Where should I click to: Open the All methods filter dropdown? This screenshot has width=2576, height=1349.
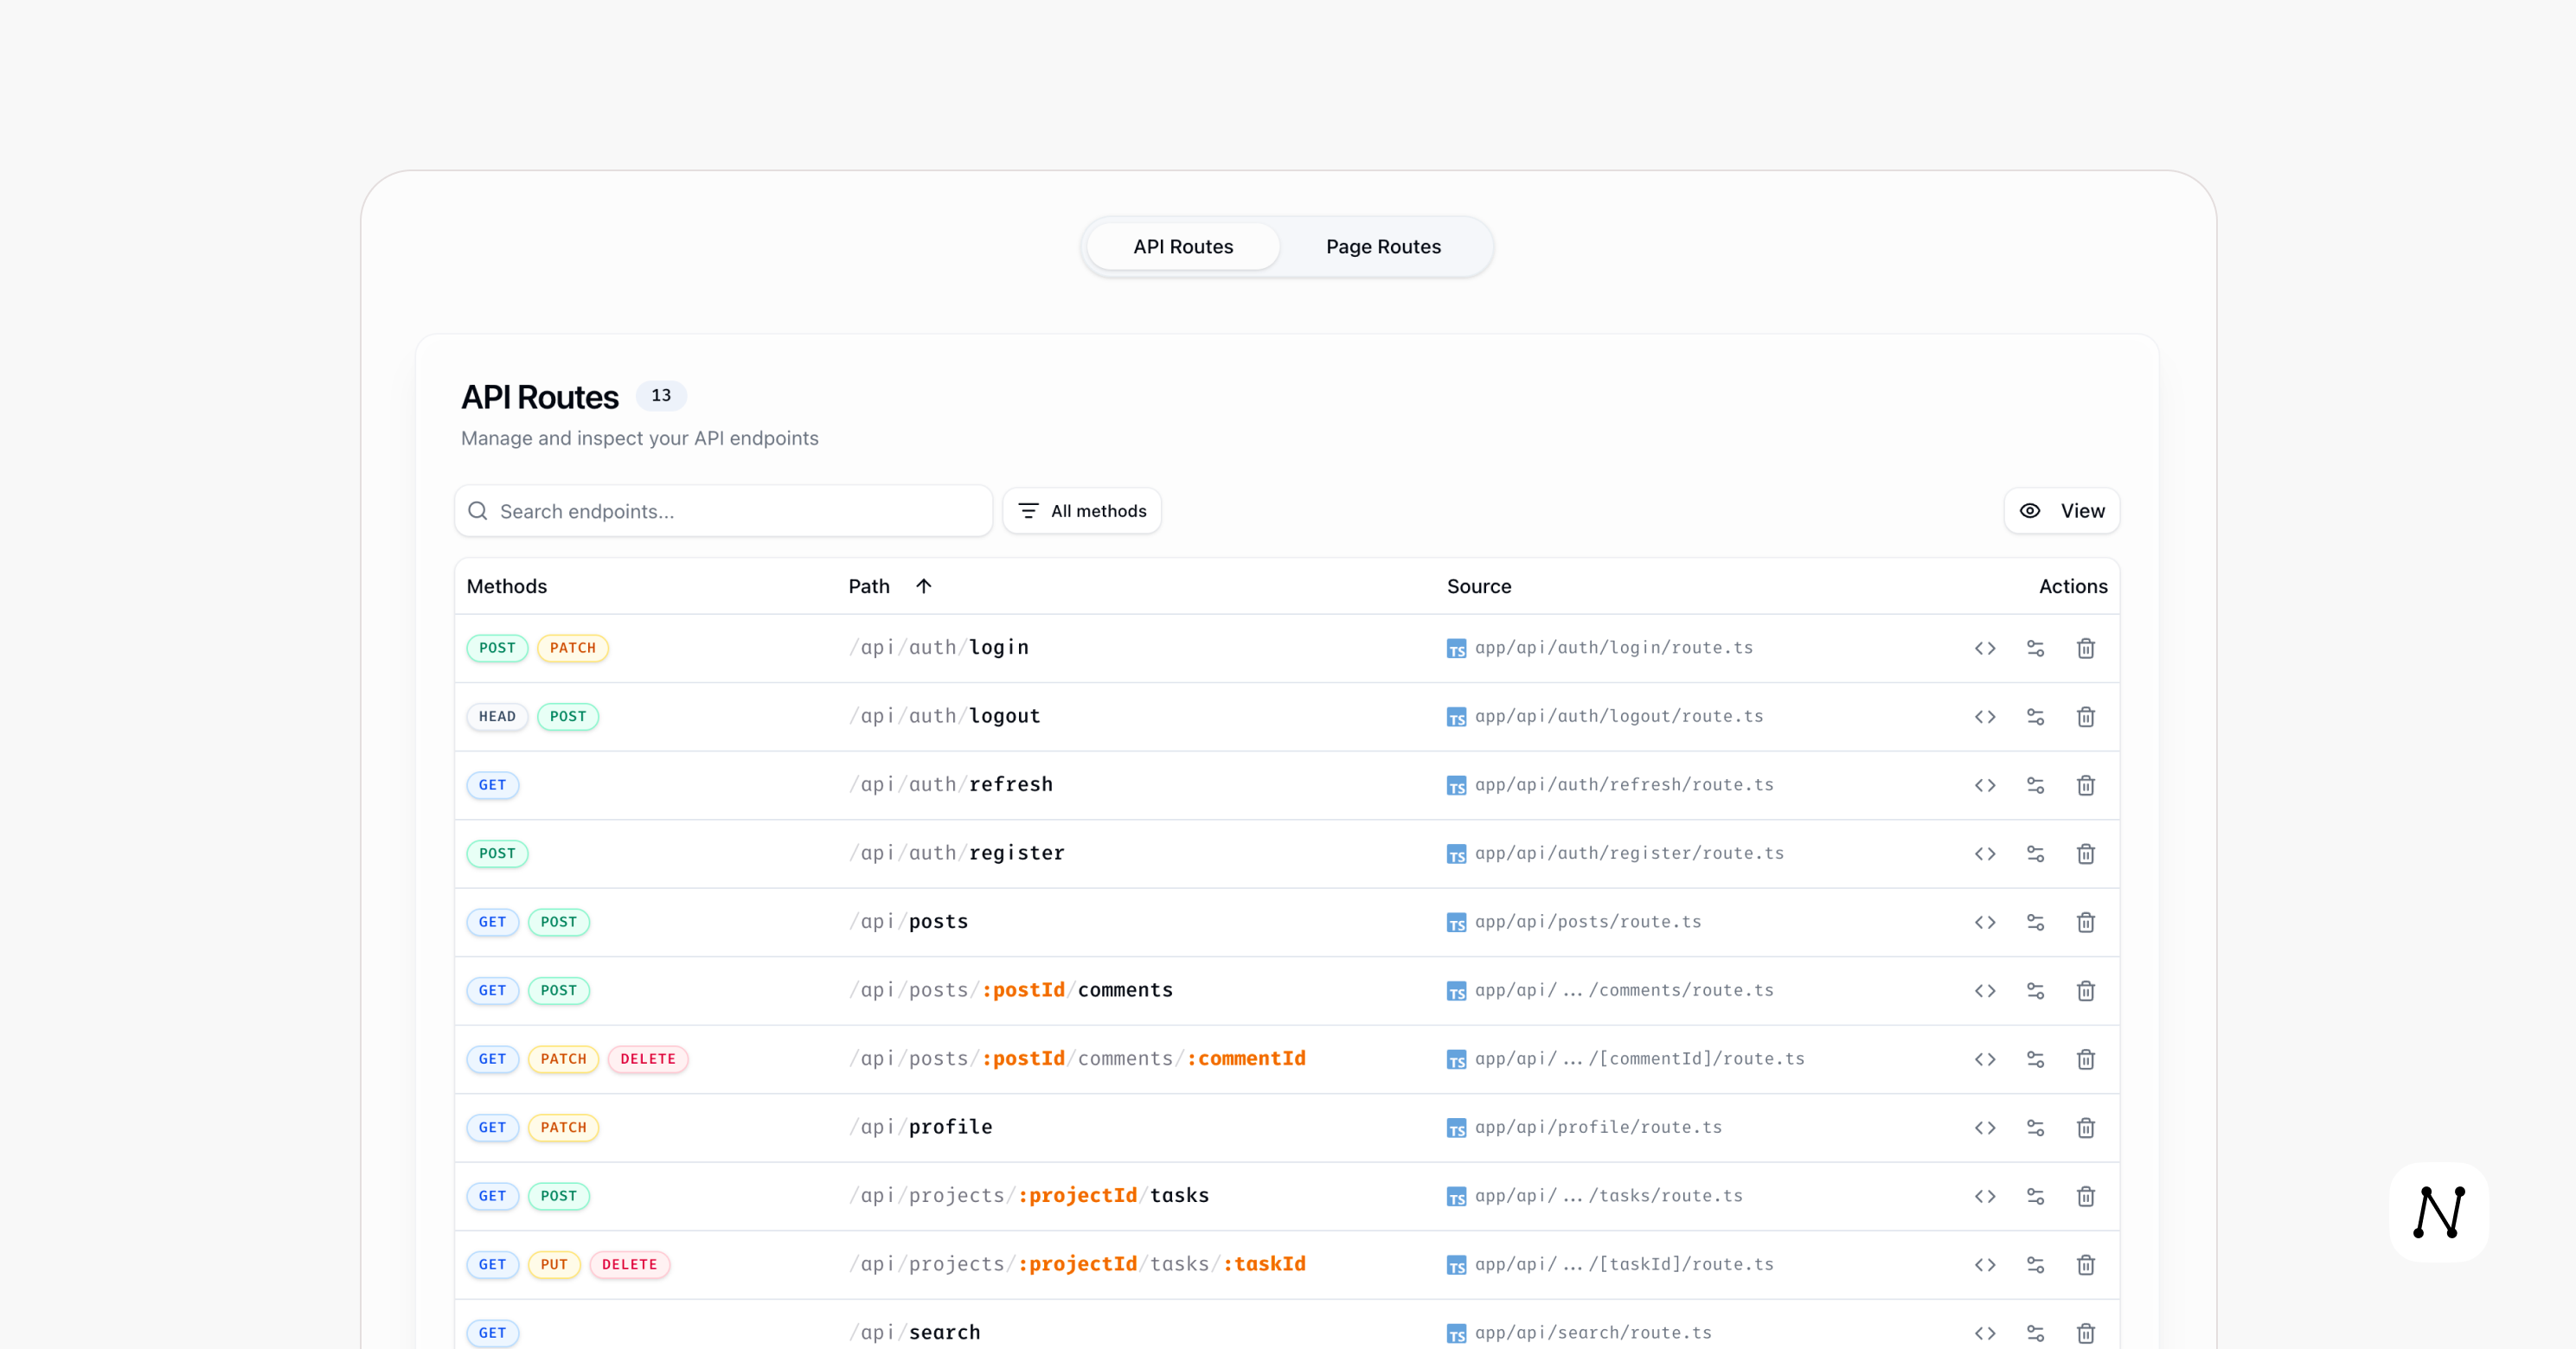pyautogui.click(x=1082, y=511)
